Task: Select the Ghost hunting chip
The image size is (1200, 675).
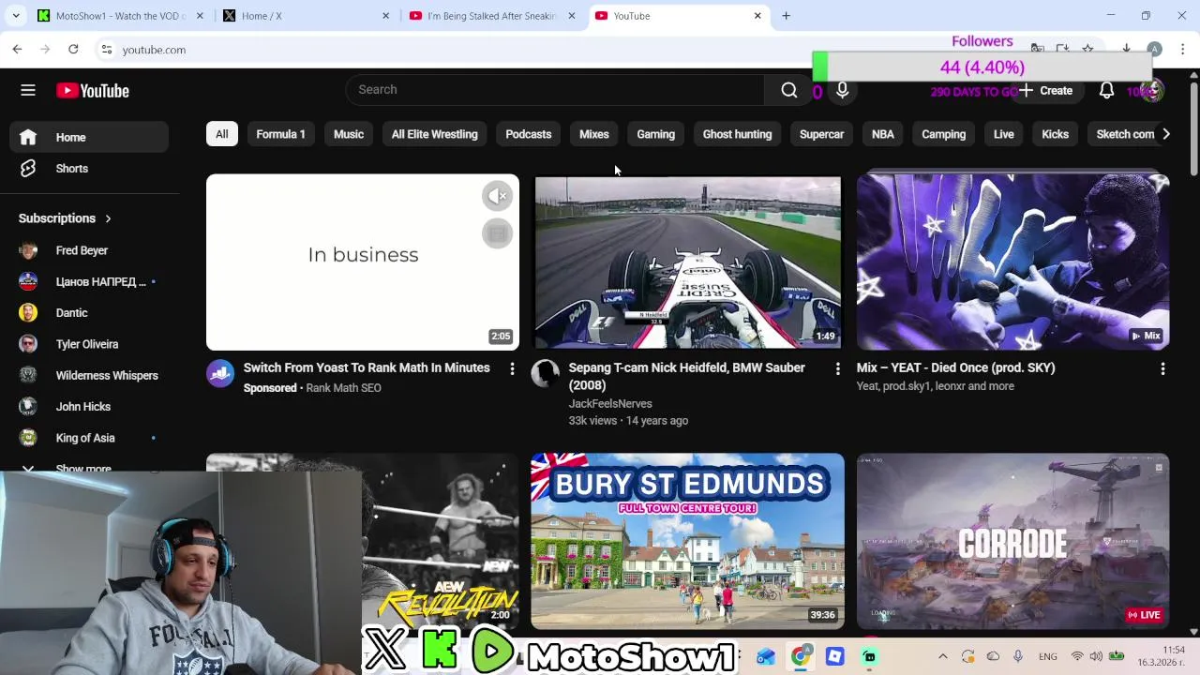Action: click(738, 134)
